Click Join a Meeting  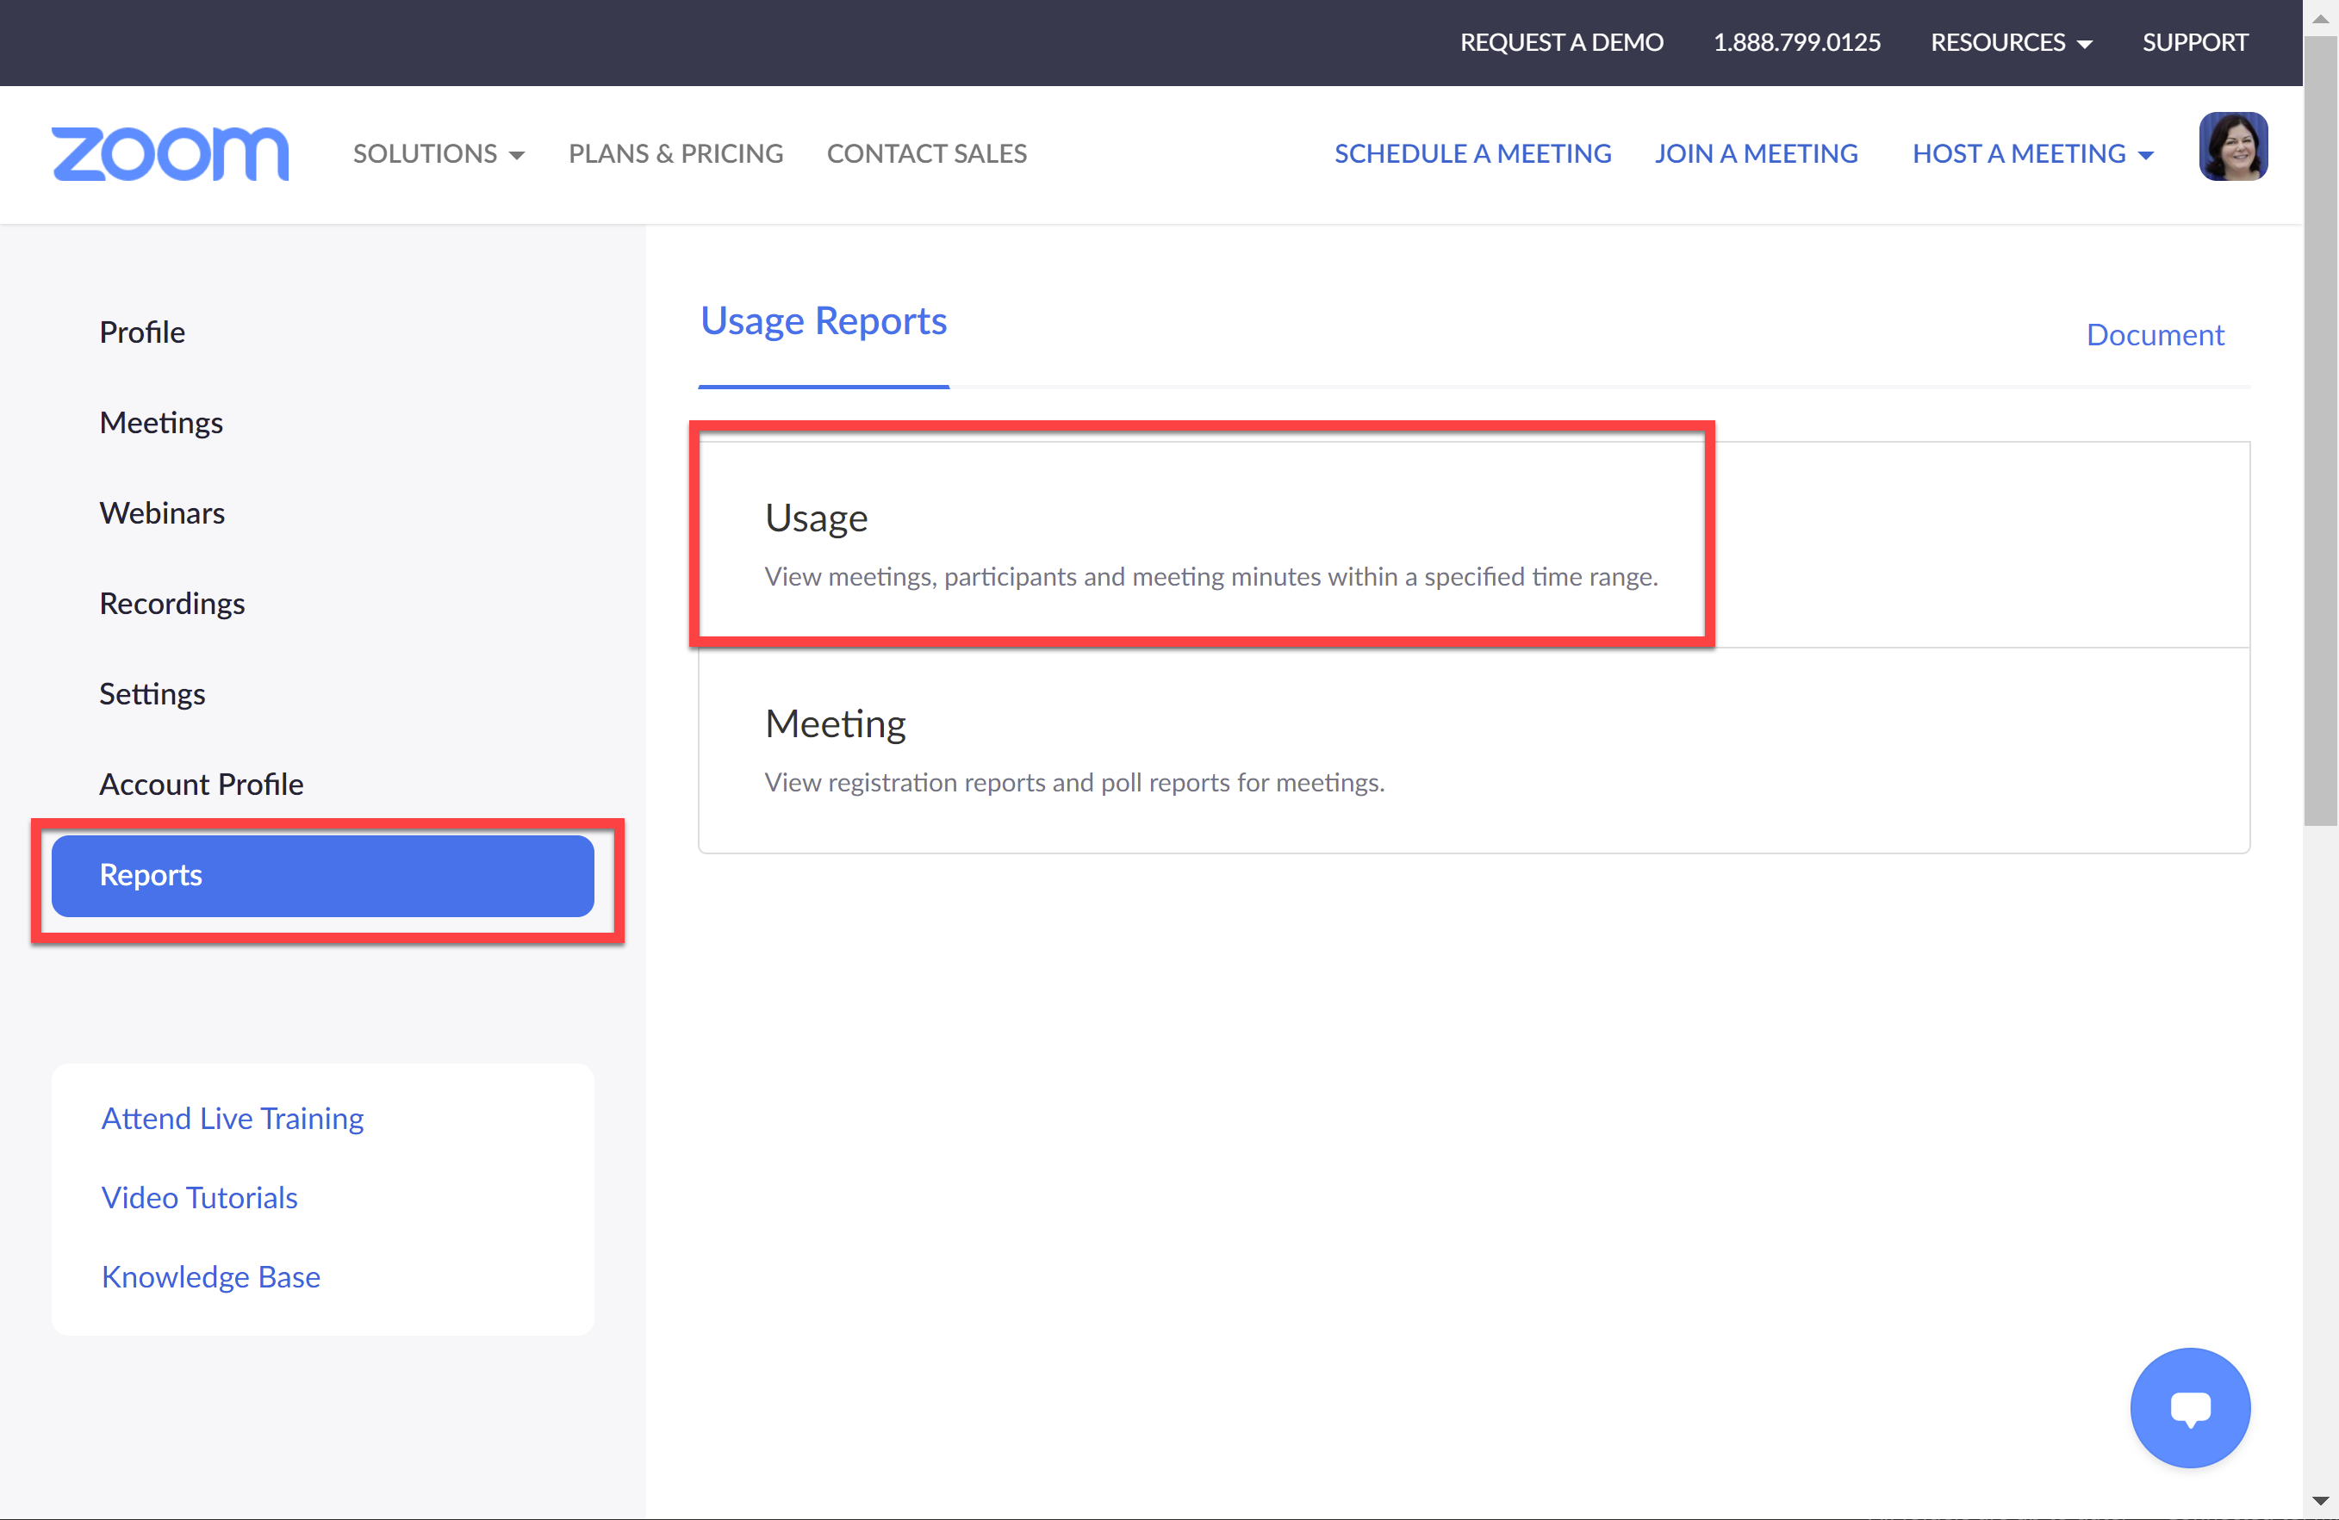point(1757,153)
